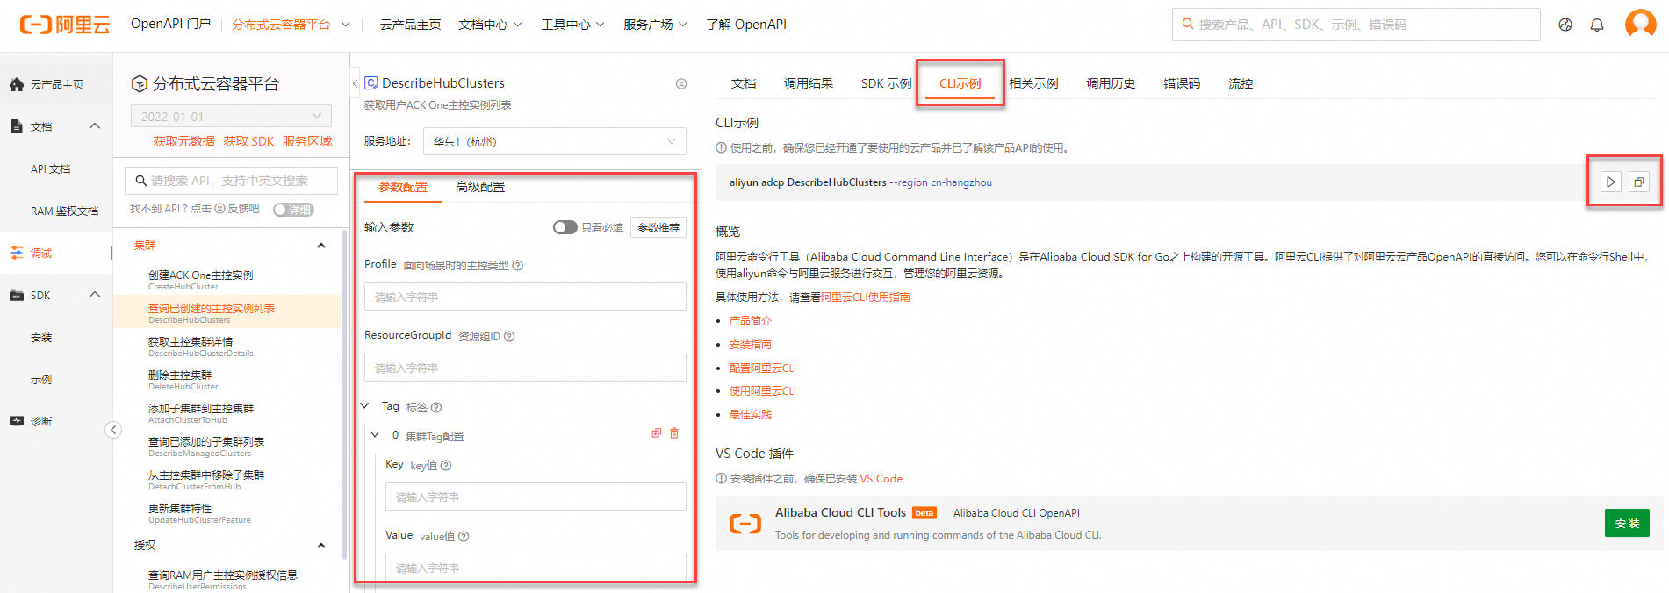The height and width of the screenshot is (593, 1669).
Task: Click the API search magnifier icon
Action: click(140, 181)
